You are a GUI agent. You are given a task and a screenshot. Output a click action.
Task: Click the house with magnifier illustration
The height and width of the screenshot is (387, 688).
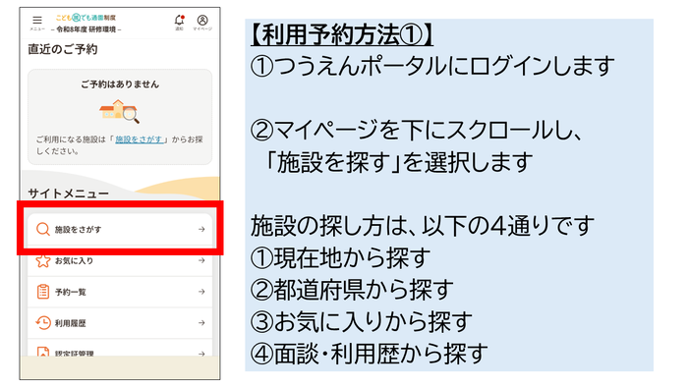click(x=119, y=111)
